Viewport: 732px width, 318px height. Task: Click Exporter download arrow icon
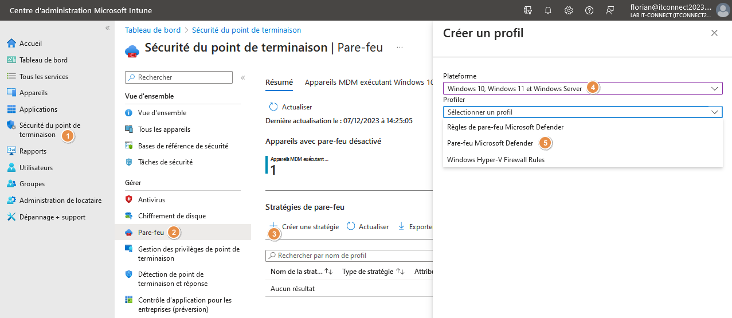point(401,226)
